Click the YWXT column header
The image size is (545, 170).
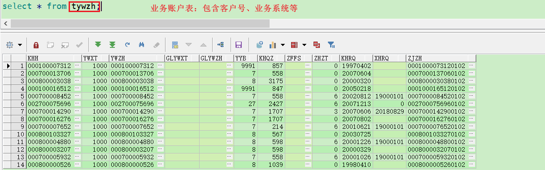(x=95, y=58)
